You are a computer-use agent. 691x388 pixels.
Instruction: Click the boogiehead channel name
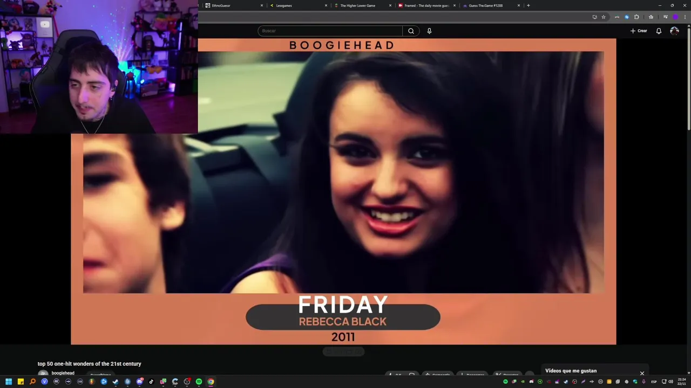click(x=63, y=373)
